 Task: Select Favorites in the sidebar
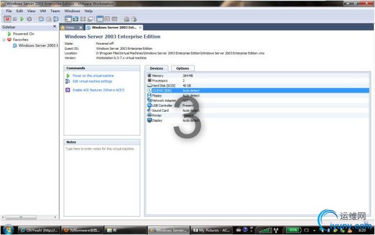coord(21,40)
